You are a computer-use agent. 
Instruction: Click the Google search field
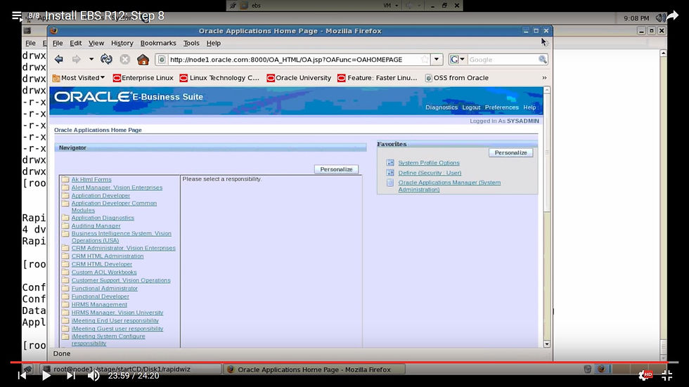click(x=502, y=60)
